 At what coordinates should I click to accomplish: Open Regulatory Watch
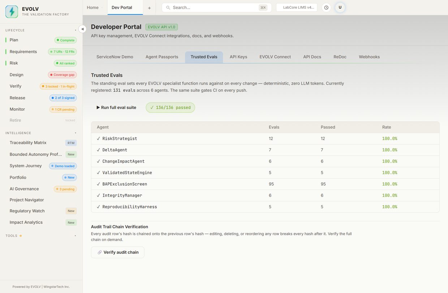[x=41, y=211]
